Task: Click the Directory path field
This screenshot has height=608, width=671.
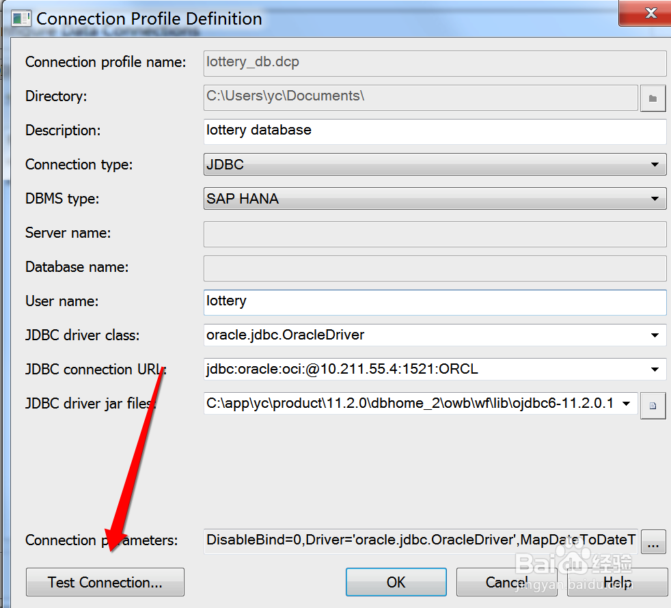Action: 421,97
